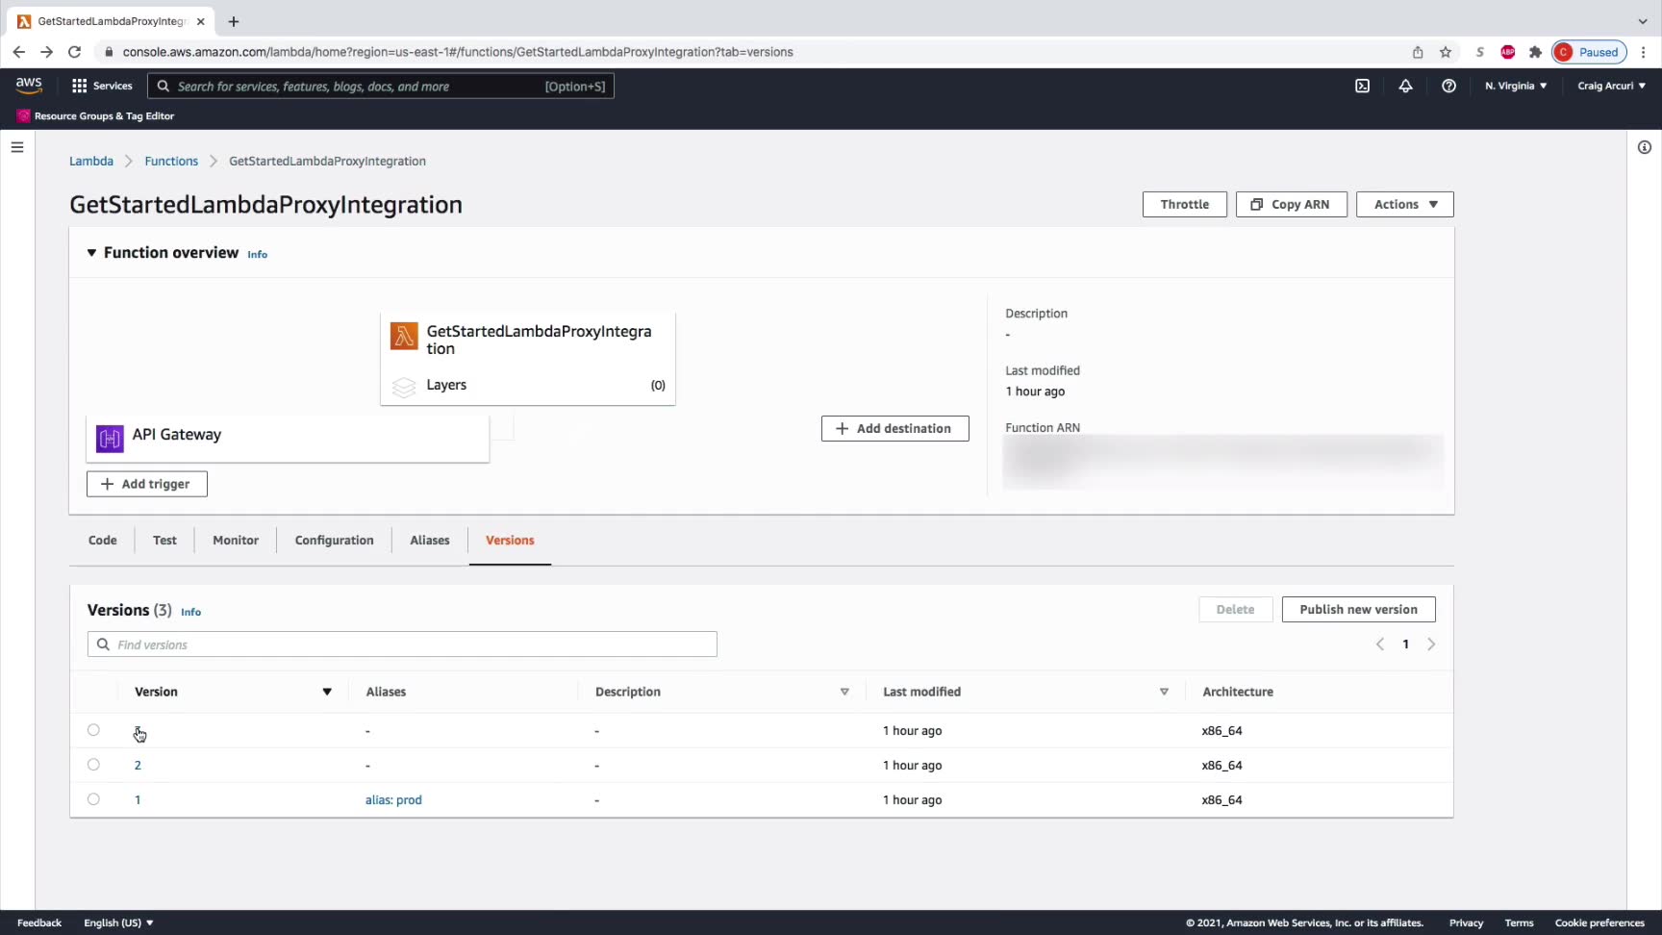This screenshot has height=935, width=1662.
Task: Click the Layers stack icon
Action: [x=404, y=386]
